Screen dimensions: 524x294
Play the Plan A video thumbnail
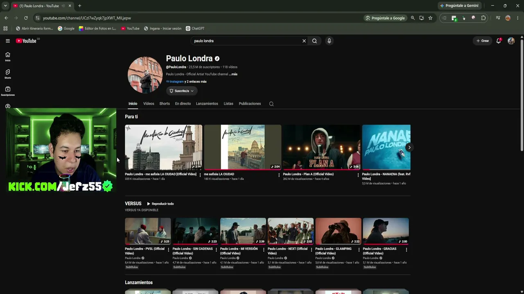click(322, 147)
